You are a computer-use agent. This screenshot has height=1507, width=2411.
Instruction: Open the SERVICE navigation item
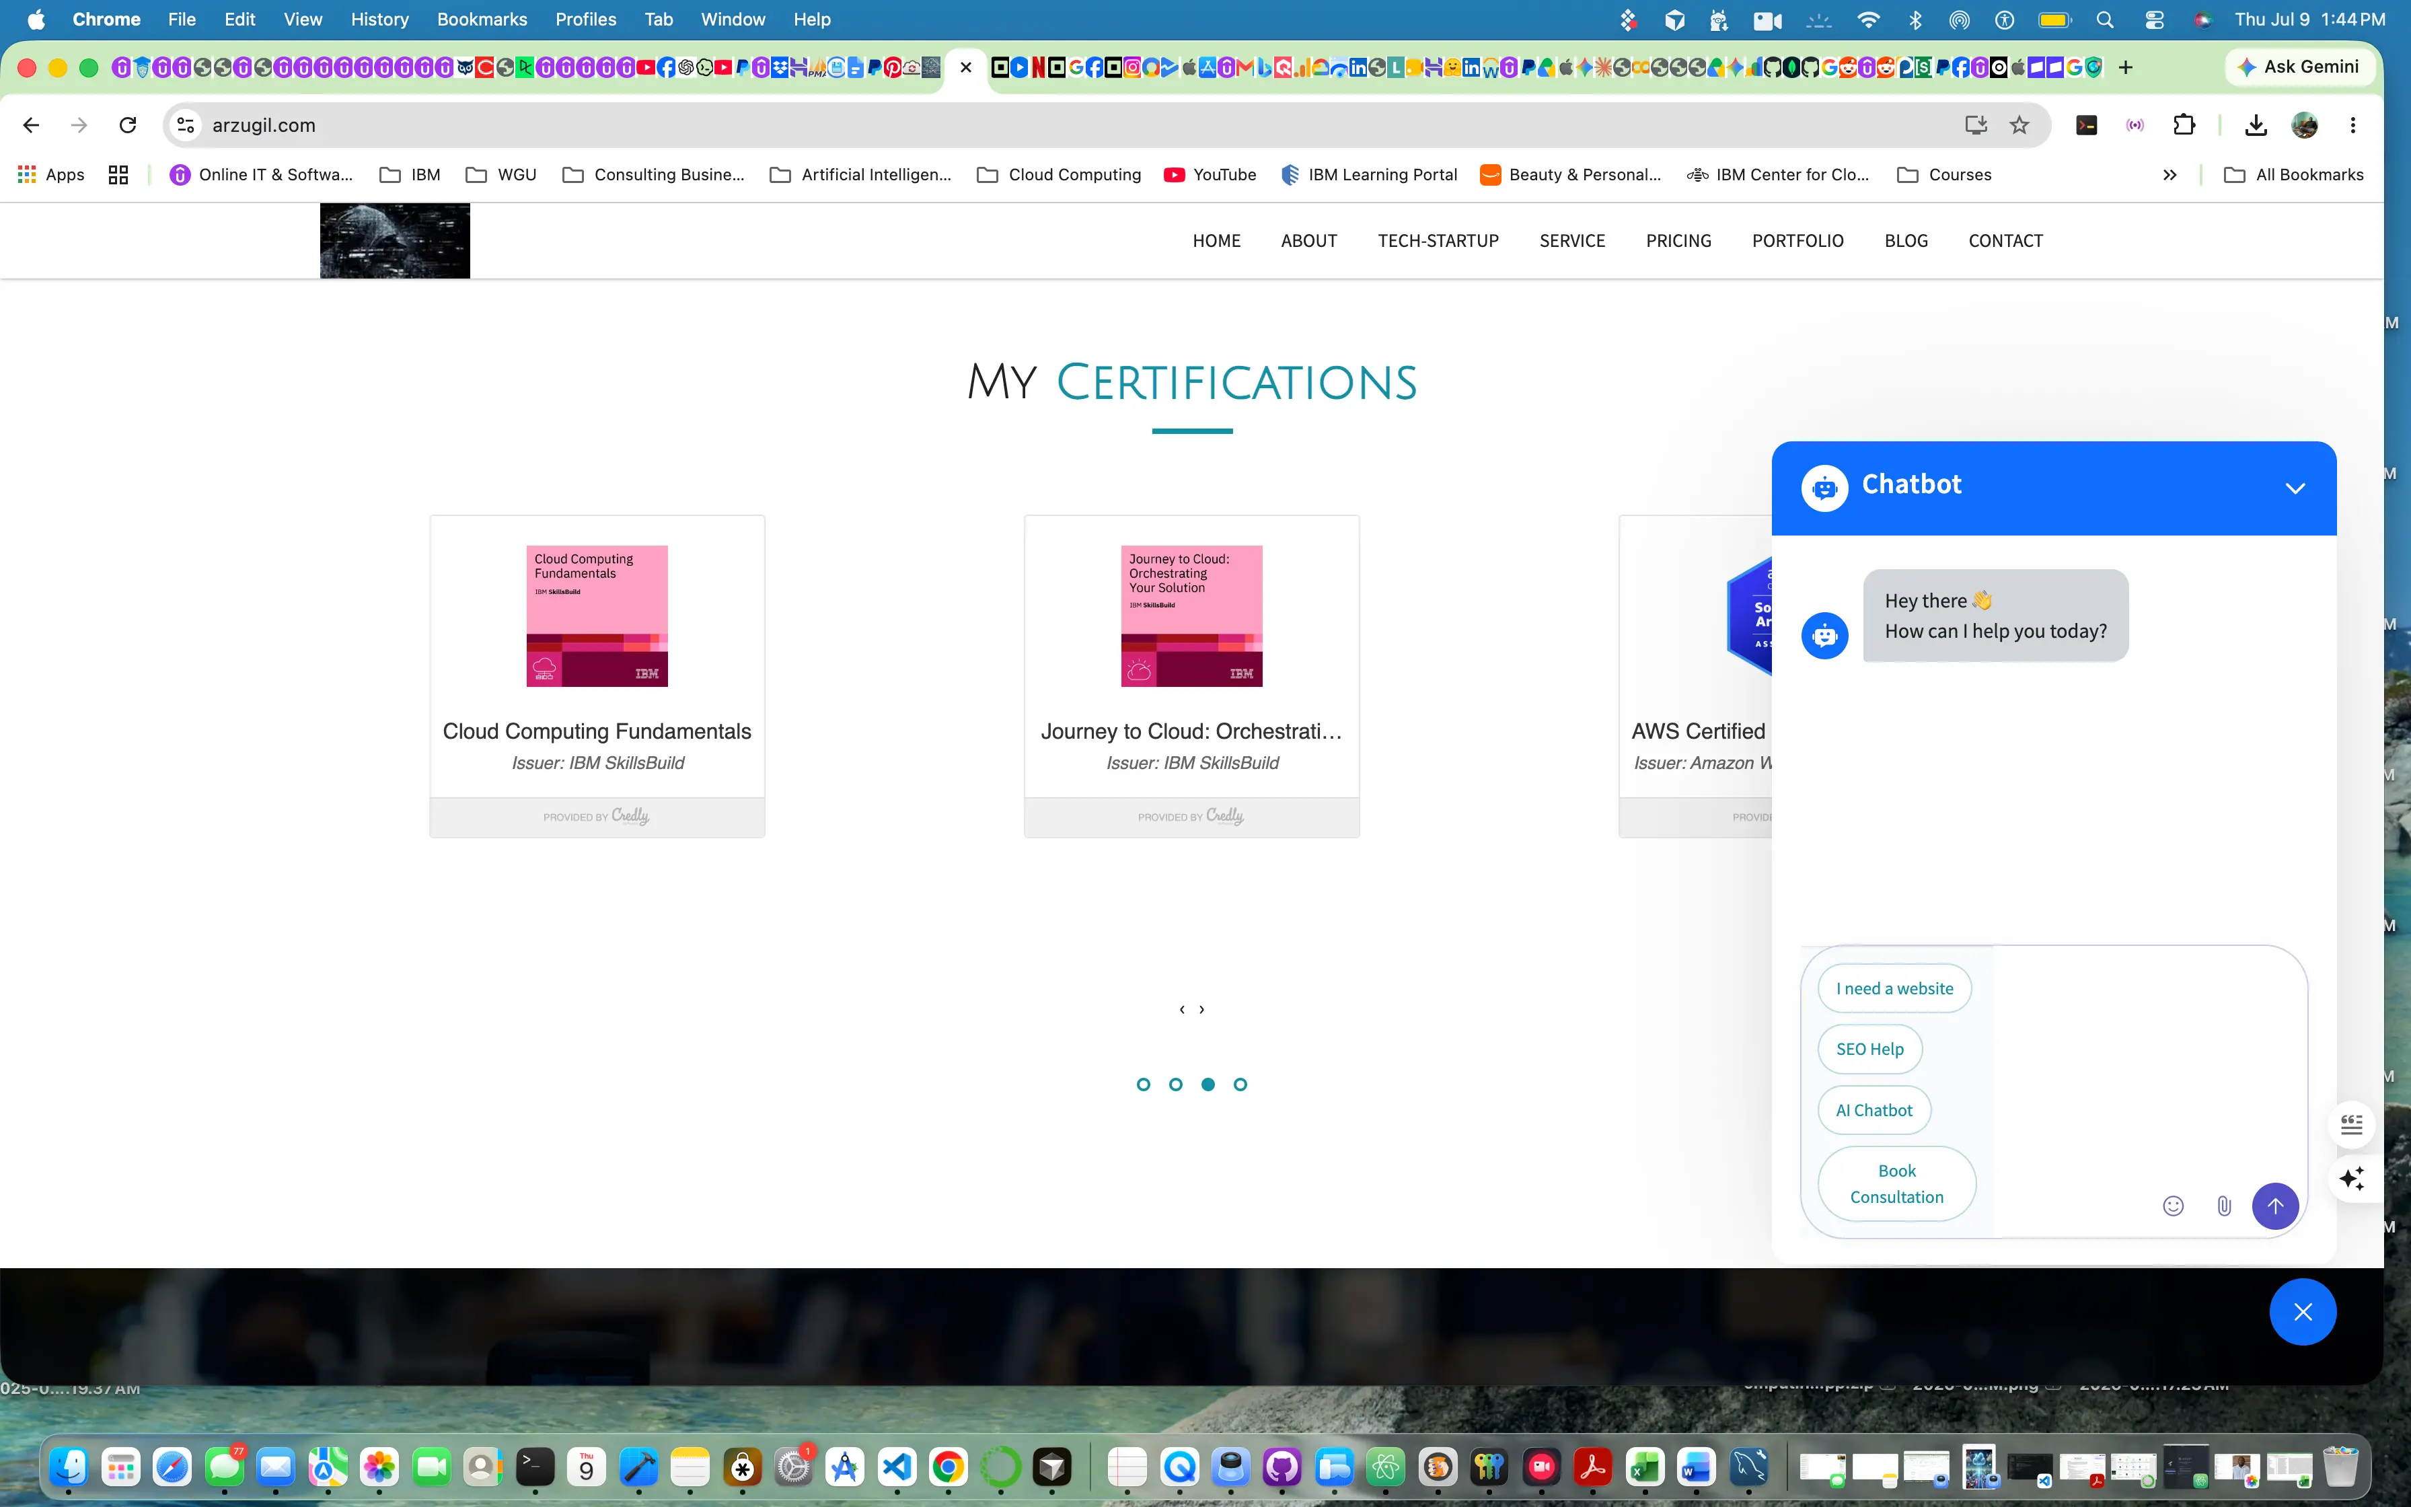pos(1572,242)
